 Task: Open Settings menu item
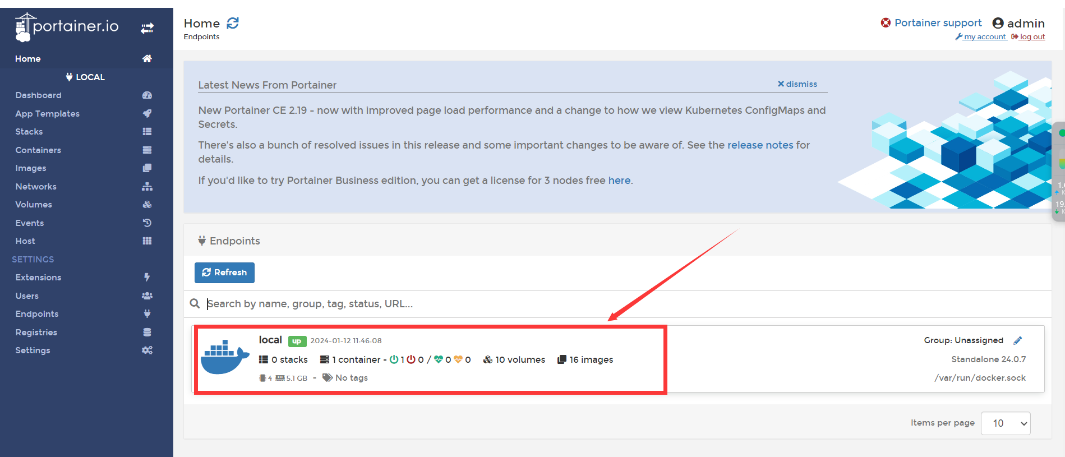33,350
